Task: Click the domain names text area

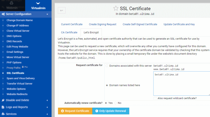Action: [182, 83]
